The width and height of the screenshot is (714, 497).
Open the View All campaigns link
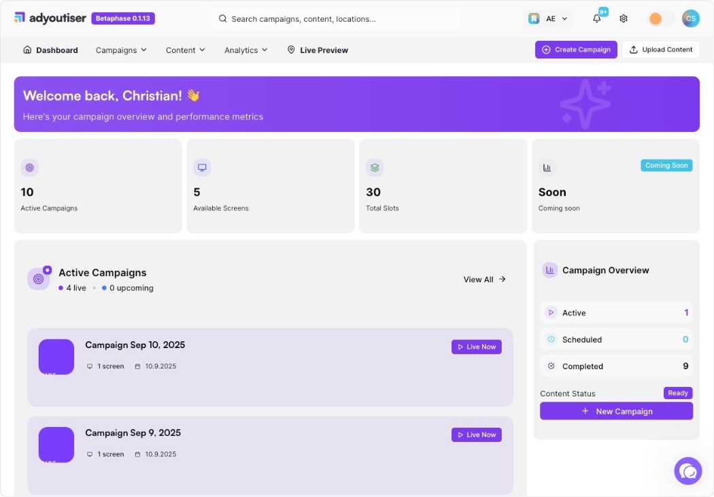(484, 279)
